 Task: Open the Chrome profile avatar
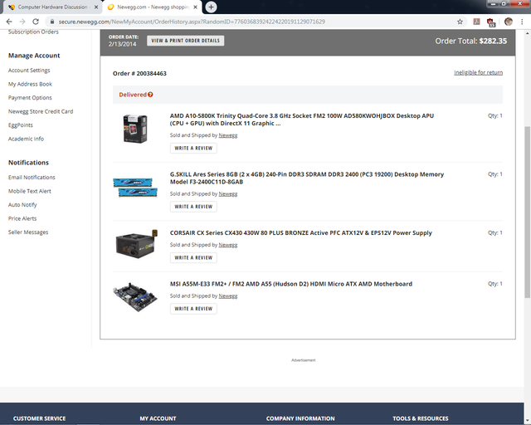click(508, 22)
